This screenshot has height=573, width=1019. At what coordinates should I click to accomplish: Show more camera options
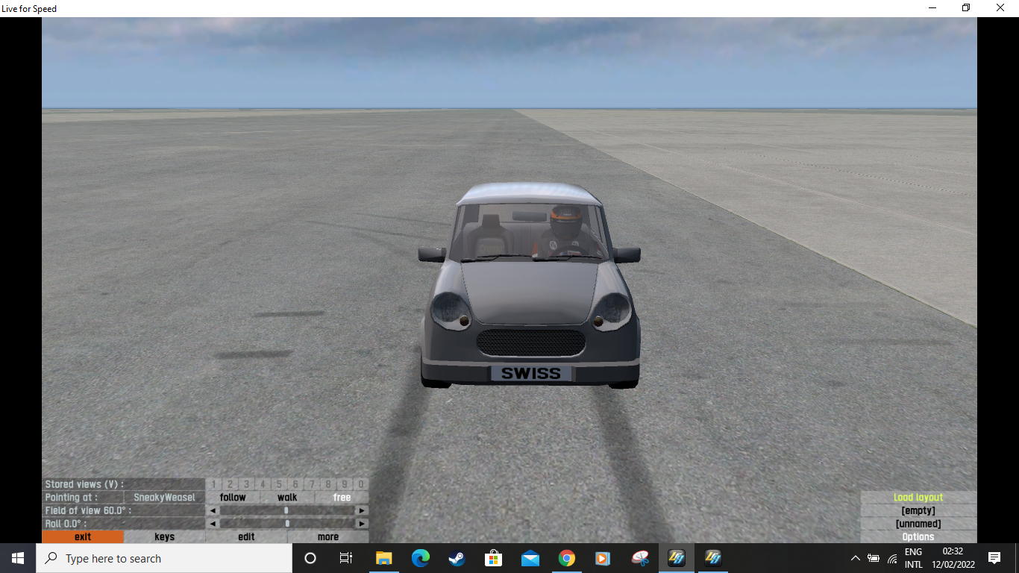click(x=328, y=537)
